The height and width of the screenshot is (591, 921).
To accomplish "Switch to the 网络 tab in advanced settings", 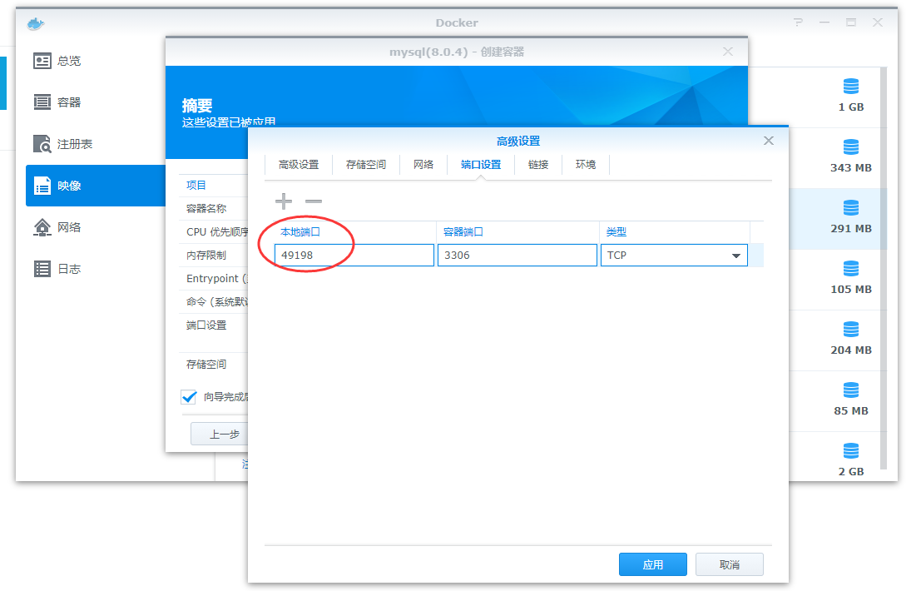I will click(423, 165).
